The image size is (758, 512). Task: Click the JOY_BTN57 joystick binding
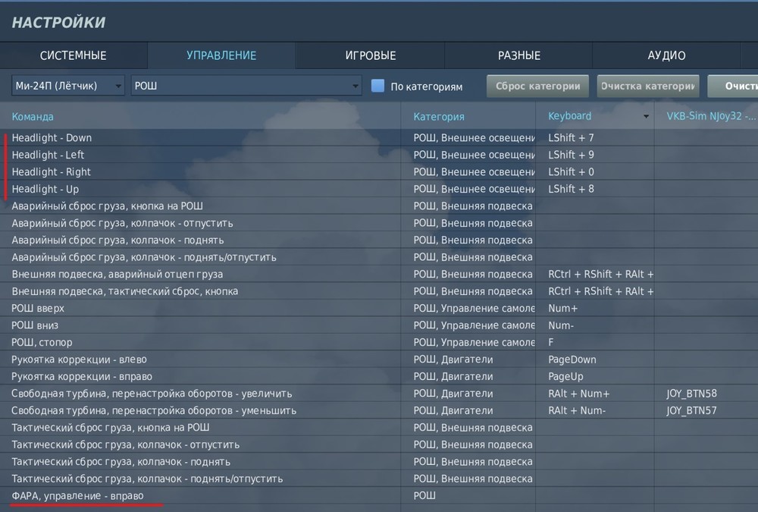pos(692,410)
